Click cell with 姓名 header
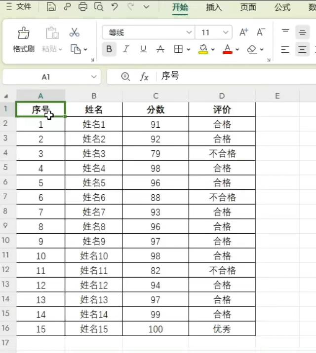 click(x=94, y=109)
